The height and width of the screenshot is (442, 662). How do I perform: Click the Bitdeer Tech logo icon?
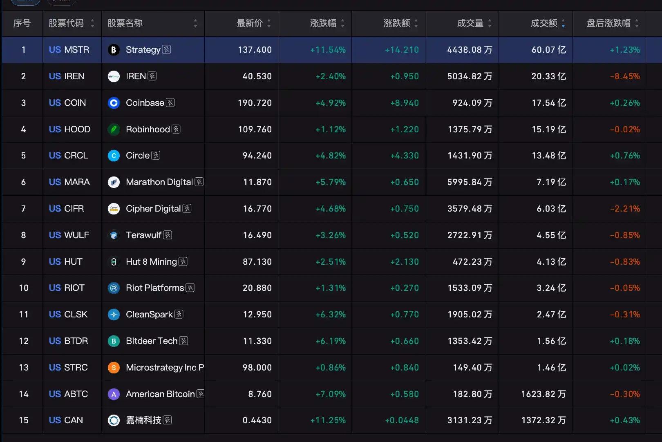pyautogui.click(x=114, y=341)
